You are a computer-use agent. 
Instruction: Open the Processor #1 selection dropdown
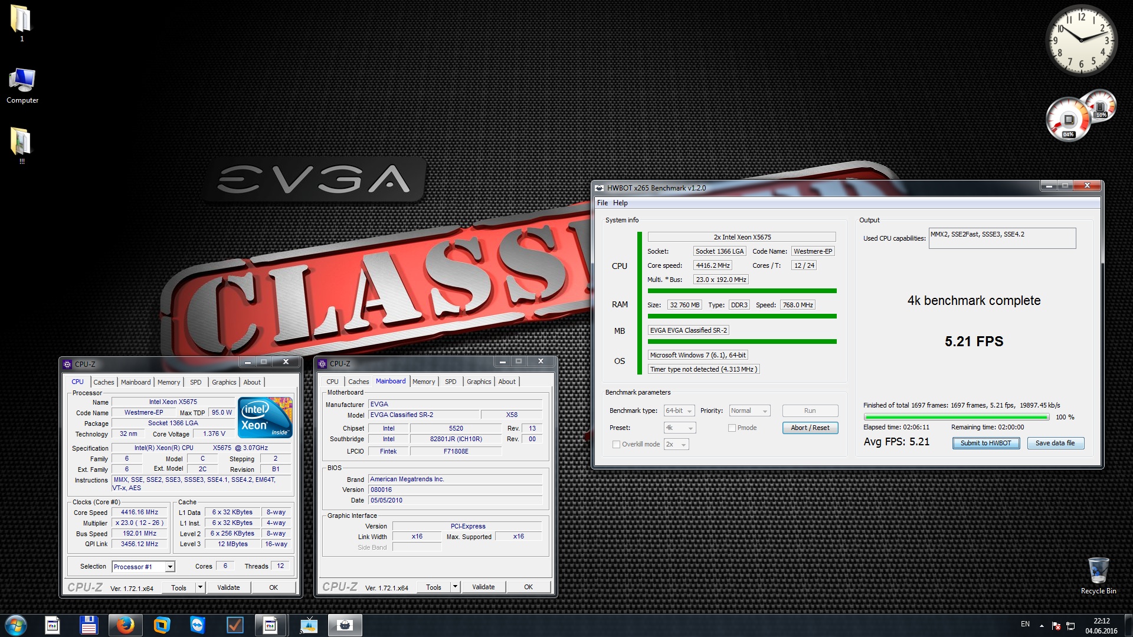tap(143, 566)
